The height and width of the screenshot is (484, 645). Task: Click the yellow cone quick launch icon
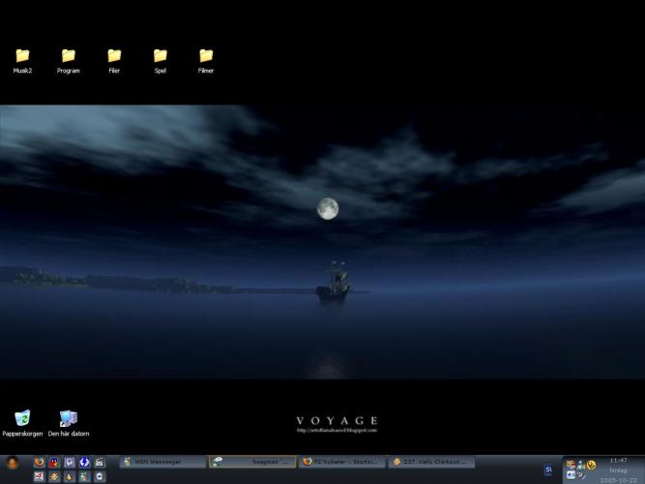click(69, 476)
